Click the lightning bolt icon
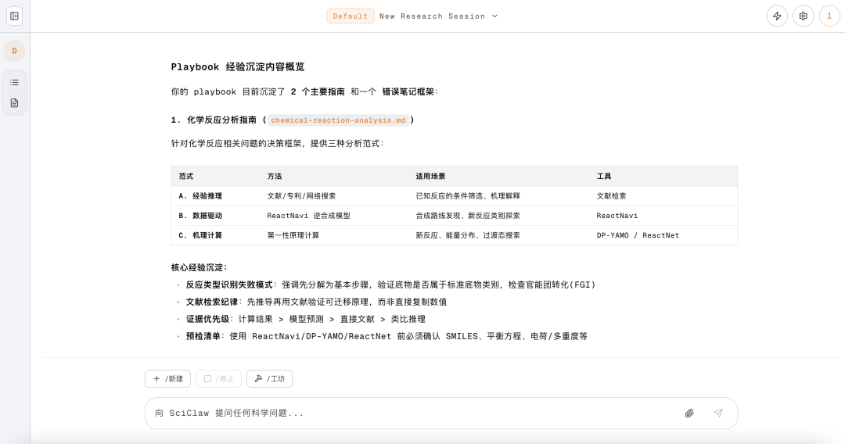 coord(777,16)
